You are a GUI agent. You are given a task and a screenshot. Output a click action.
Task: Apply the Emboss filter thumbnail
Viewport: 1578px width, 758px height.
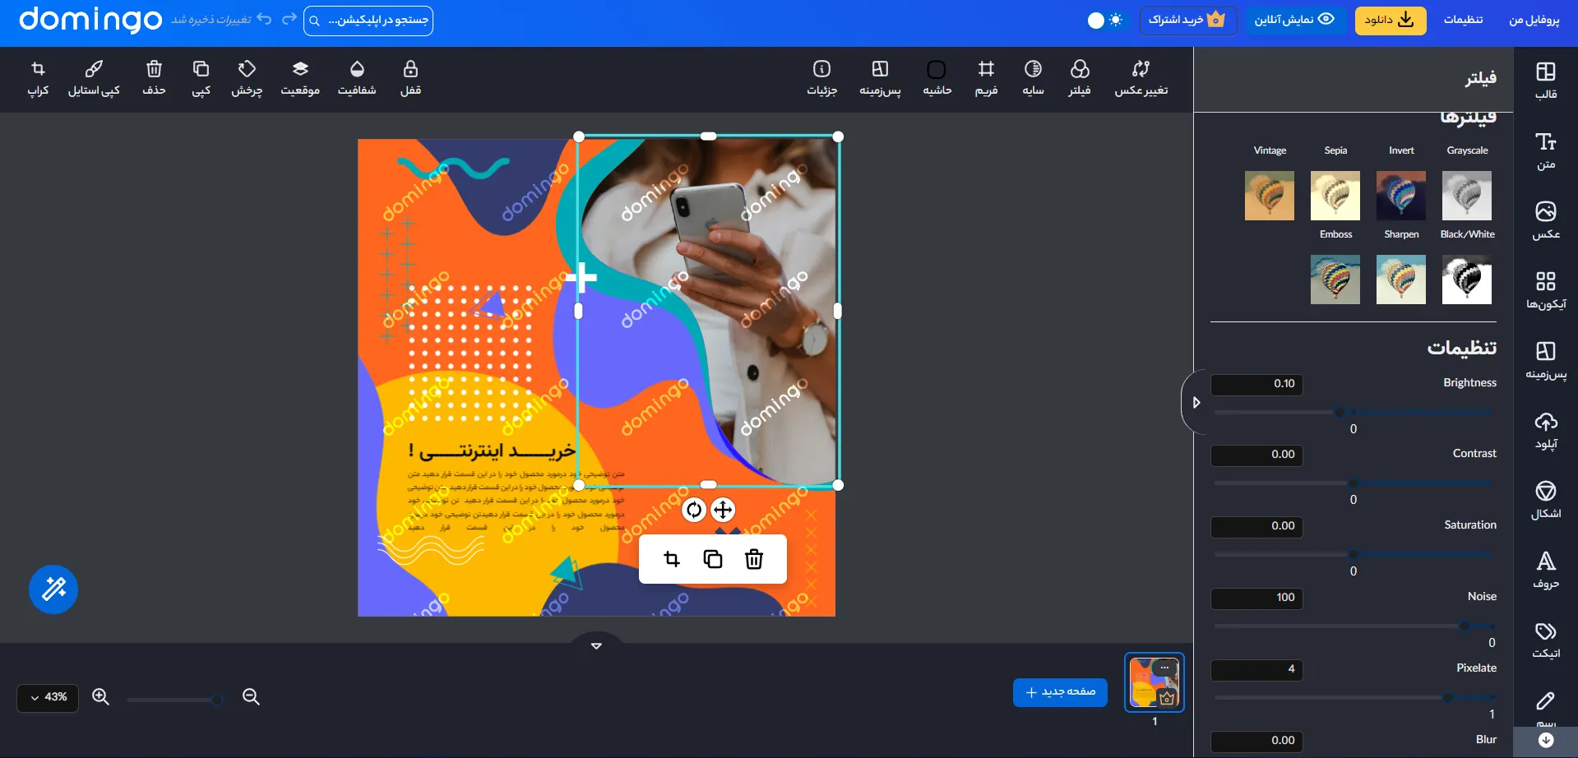pos(1335,280)
